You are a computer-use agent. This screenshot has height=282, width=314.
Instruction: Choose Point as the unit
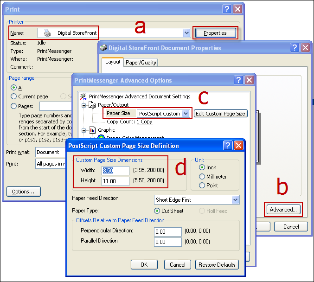tap(202, 185)
